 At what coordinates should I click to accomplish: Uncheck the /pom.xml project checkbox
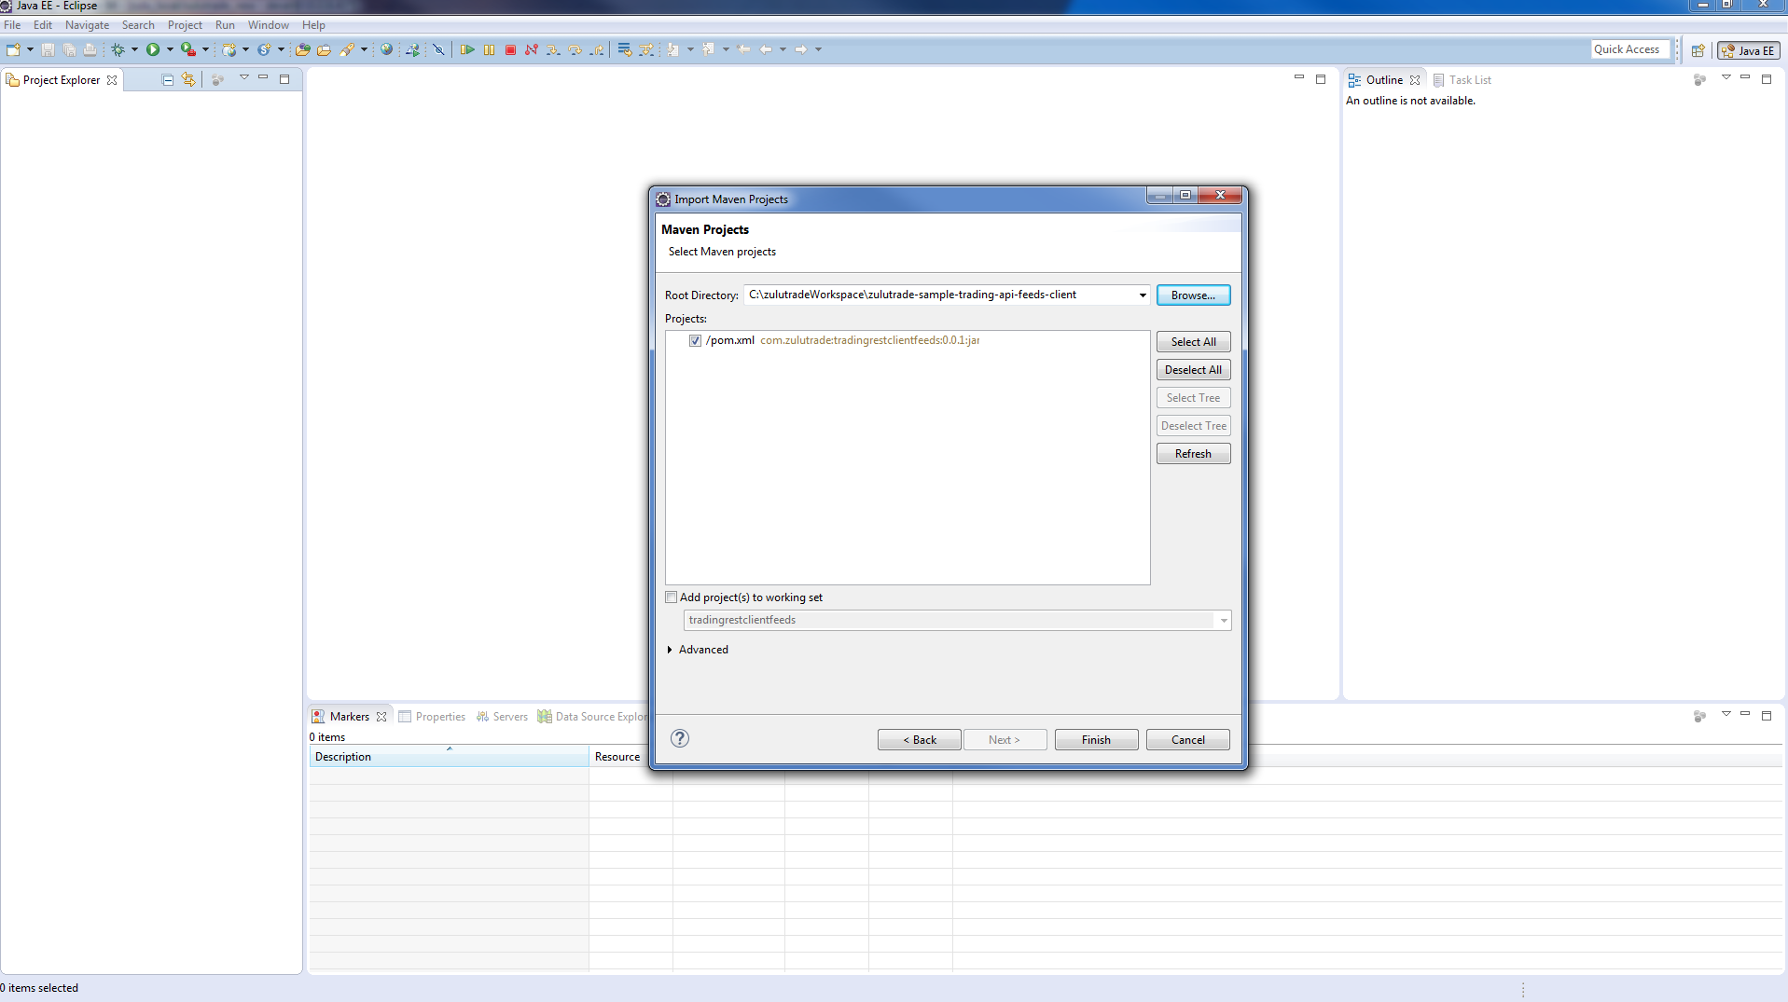click(x=695, y=340)
